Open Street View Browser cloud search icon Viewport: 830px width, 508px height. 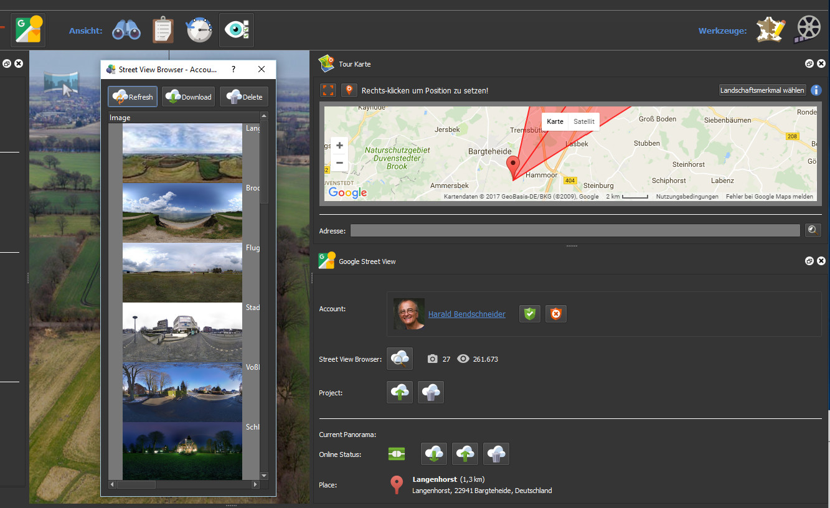[400, 359]
